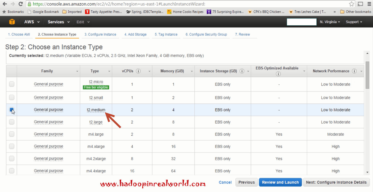The image size is (373, 192).
Task: Go to the 7. Review step
Action: pyautogui.click(x=242, y=34)
